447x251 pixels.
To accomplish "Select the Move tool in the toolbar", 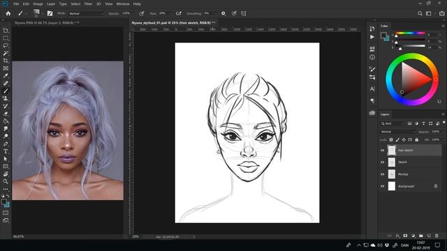I will pos(6,31).
